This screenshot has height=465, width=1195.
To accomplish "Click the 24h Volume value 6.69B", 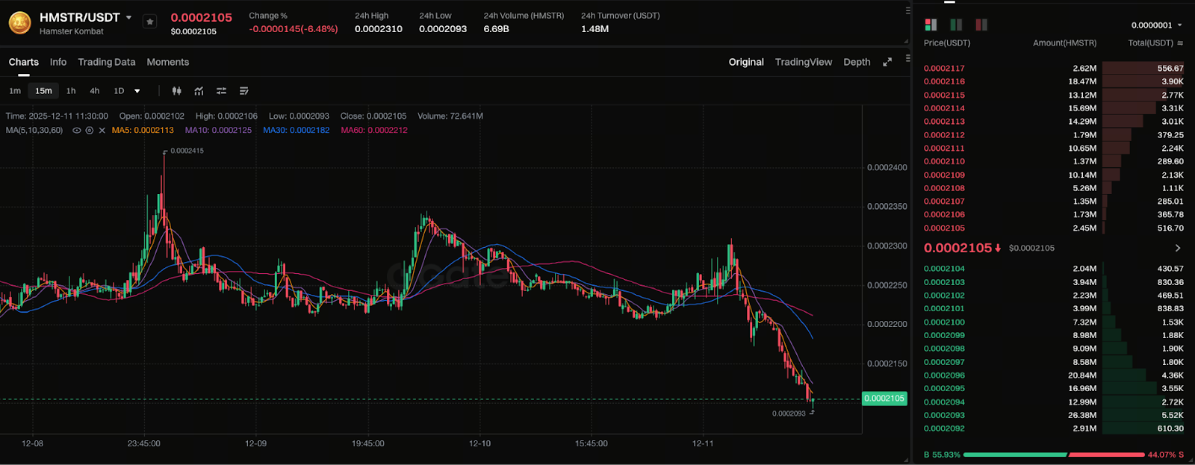I will 496,29.
